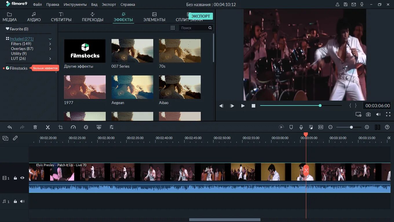This screenshot has height=222, width=394.
Task: Open the timeline help question icon
Action: 387,127
